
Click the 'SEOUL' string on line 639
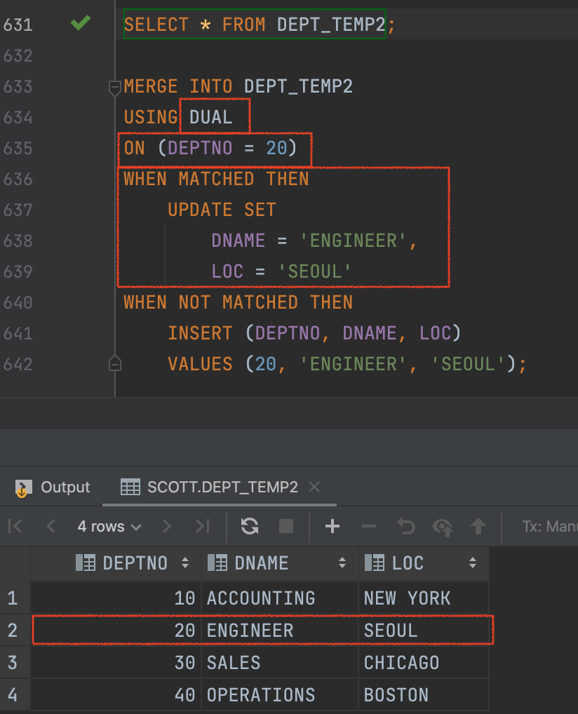click(x=314, y=272)
